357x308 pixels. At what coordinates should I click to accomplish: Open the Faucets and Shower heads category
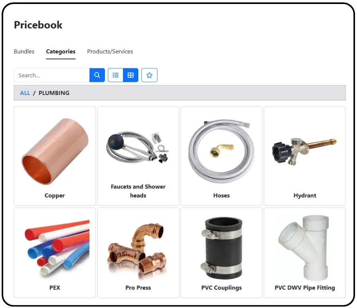[x=138, y=156]
